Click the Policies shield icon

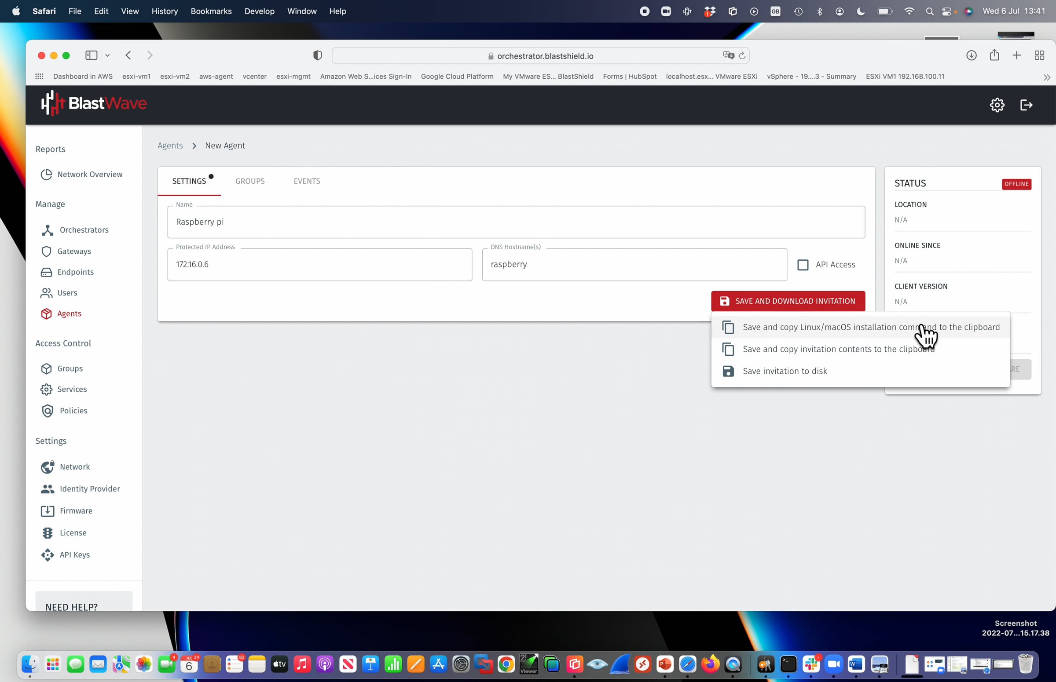click(48, 411)
